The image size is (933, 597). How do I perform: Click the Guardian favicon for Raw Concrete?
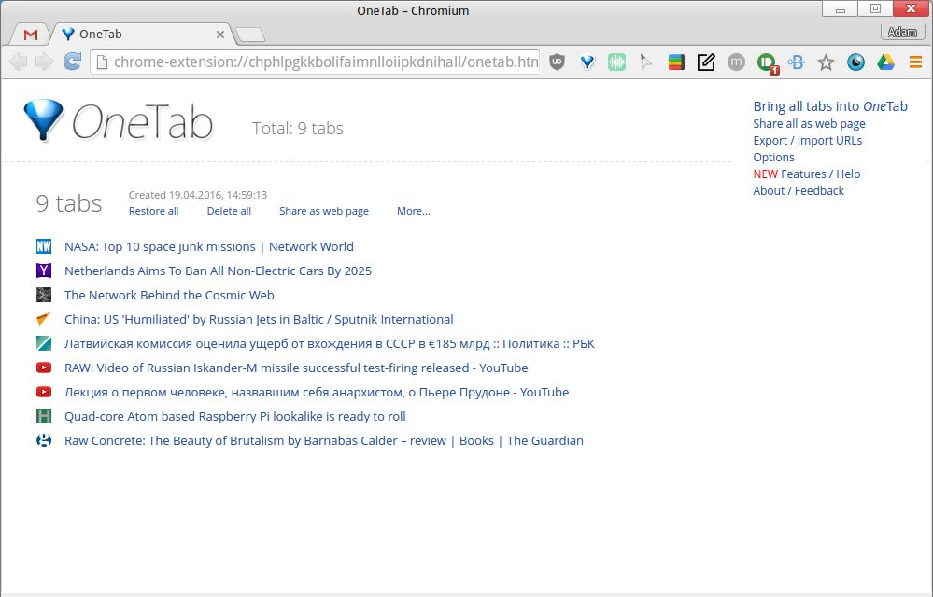[44, 441]
